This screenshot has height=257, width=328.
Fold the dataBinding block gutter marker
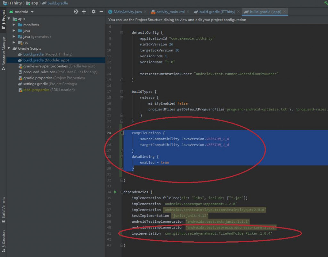pyautogui.click(x=122, y=157)
